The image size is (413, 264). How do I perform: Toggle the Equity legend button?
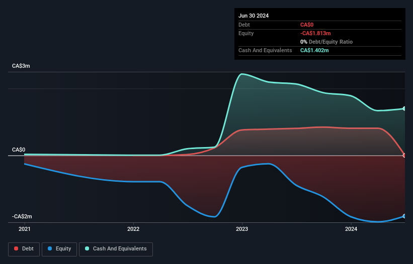59,249
